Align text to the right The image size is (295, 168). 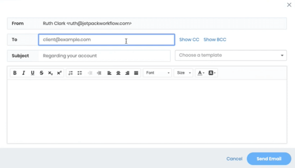point(127,73)
